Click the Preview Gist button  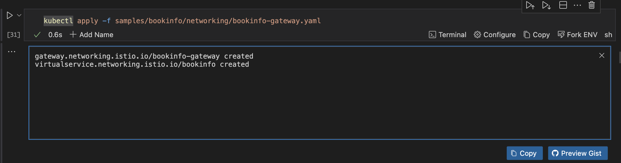[x=578, y=153]
